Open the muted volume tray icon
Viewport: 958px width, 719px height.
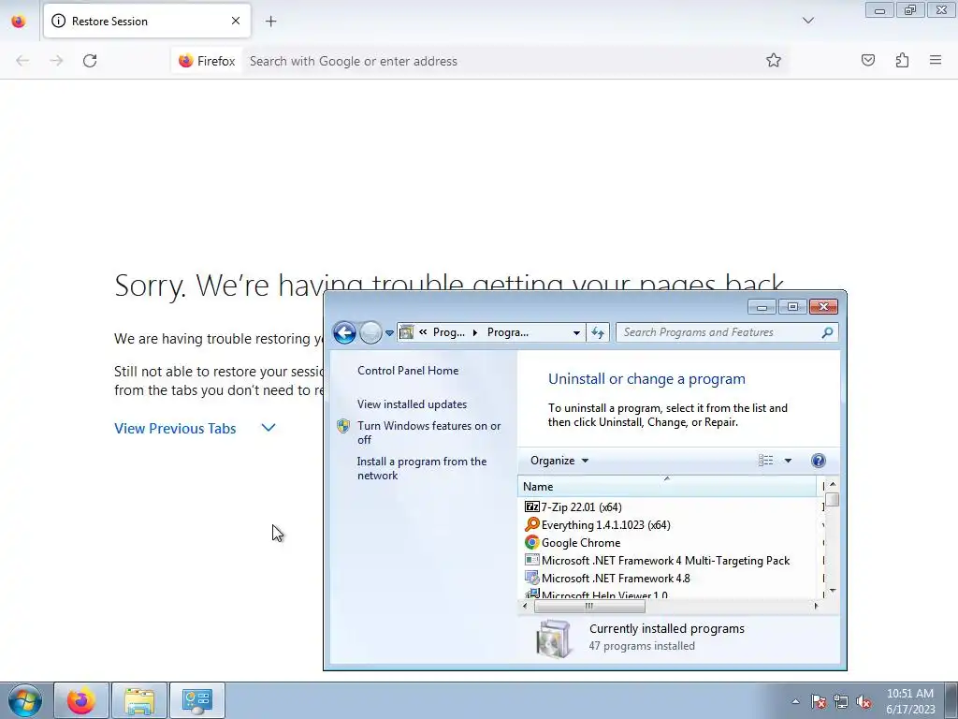coord(864,701)
